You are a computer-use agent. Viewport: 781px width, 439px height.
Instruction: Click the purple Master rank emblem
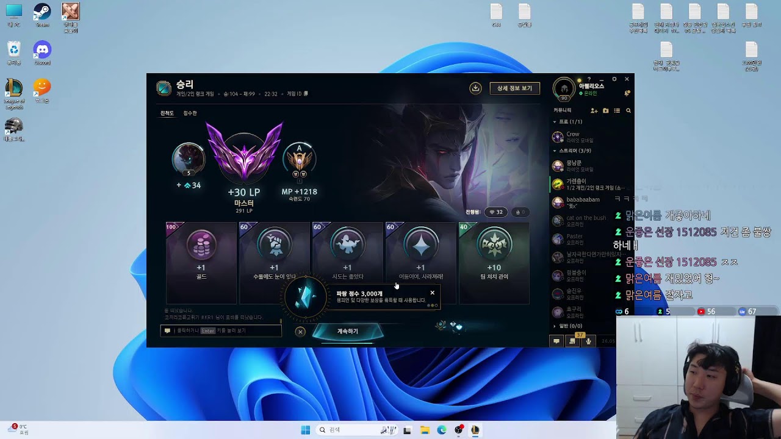point(244,152)
